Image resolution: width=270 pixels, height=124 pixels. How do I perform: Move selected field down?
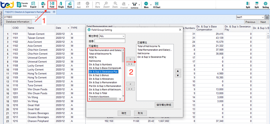pyautogui.click(x=178, y=75)
